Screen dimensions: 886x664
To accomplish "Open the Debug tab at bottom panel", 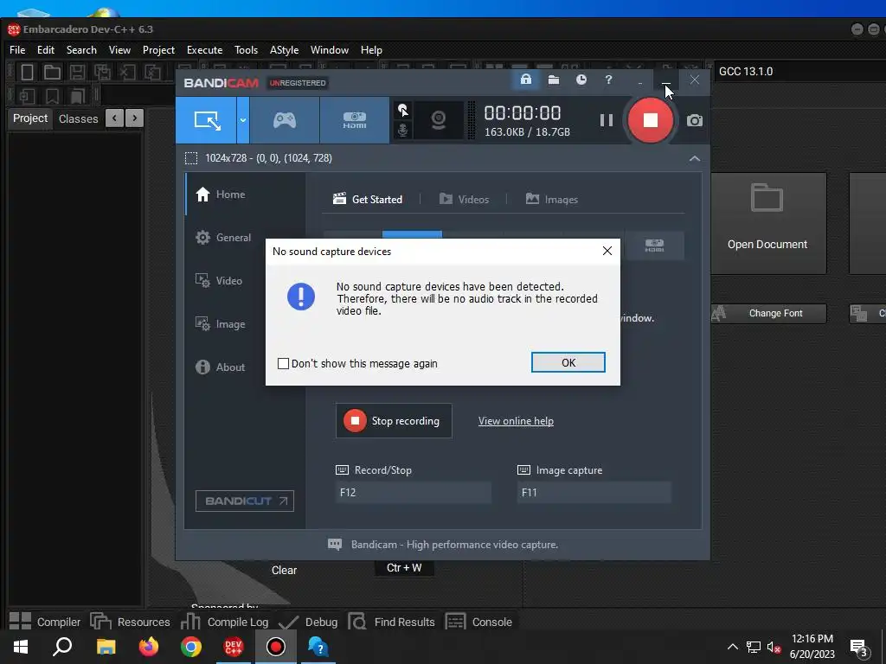I will point(309,622).
